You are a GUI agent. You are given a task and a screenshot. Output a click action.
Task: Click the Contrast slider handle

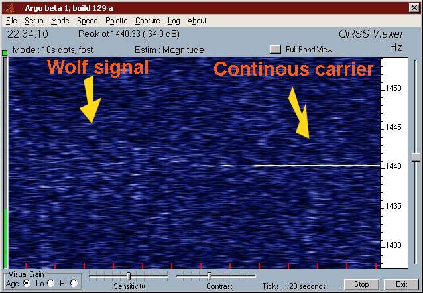(210, 276)
